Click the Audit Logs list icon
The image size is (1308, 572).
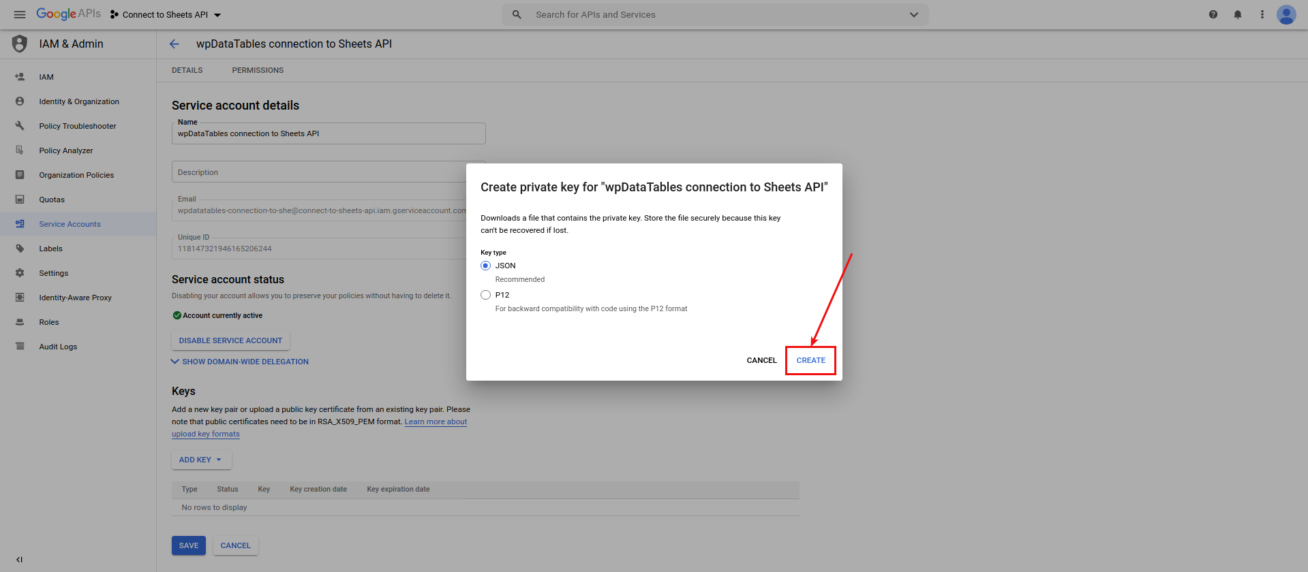click(20, 347)
